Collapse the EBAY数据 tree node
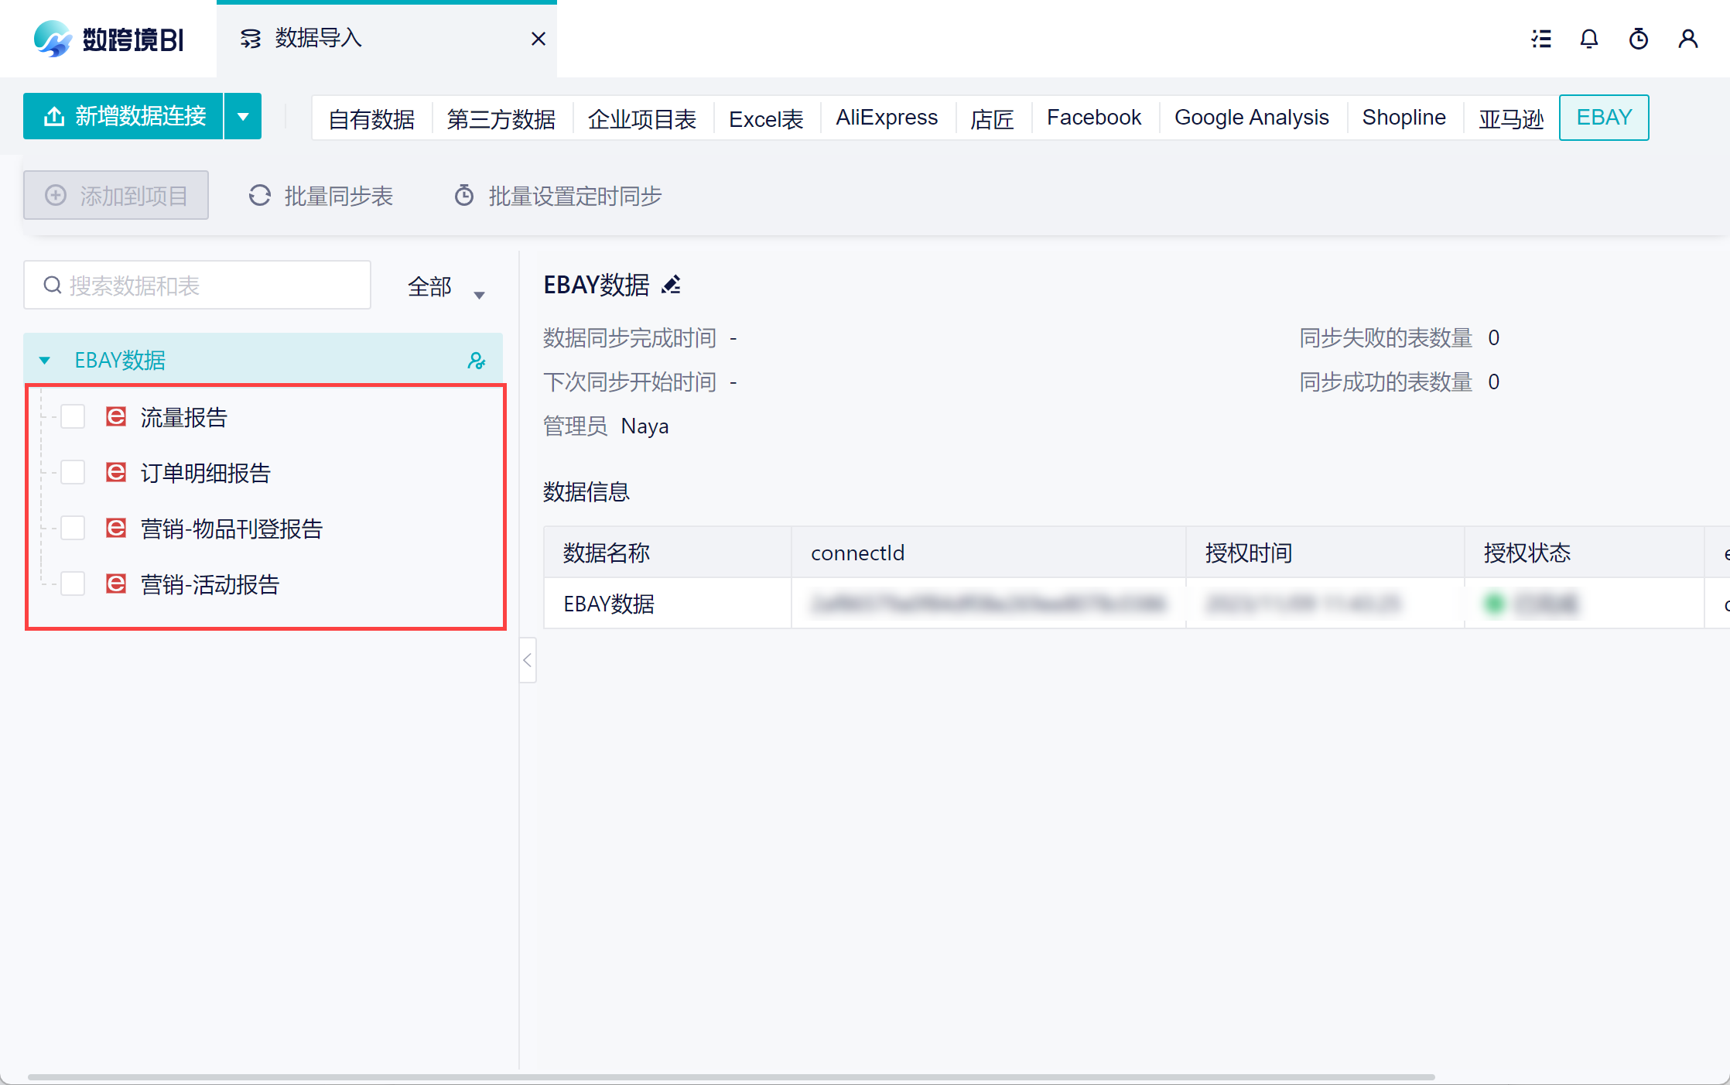This screenshot has width=1730, height=1085. [x=45, y=361]
